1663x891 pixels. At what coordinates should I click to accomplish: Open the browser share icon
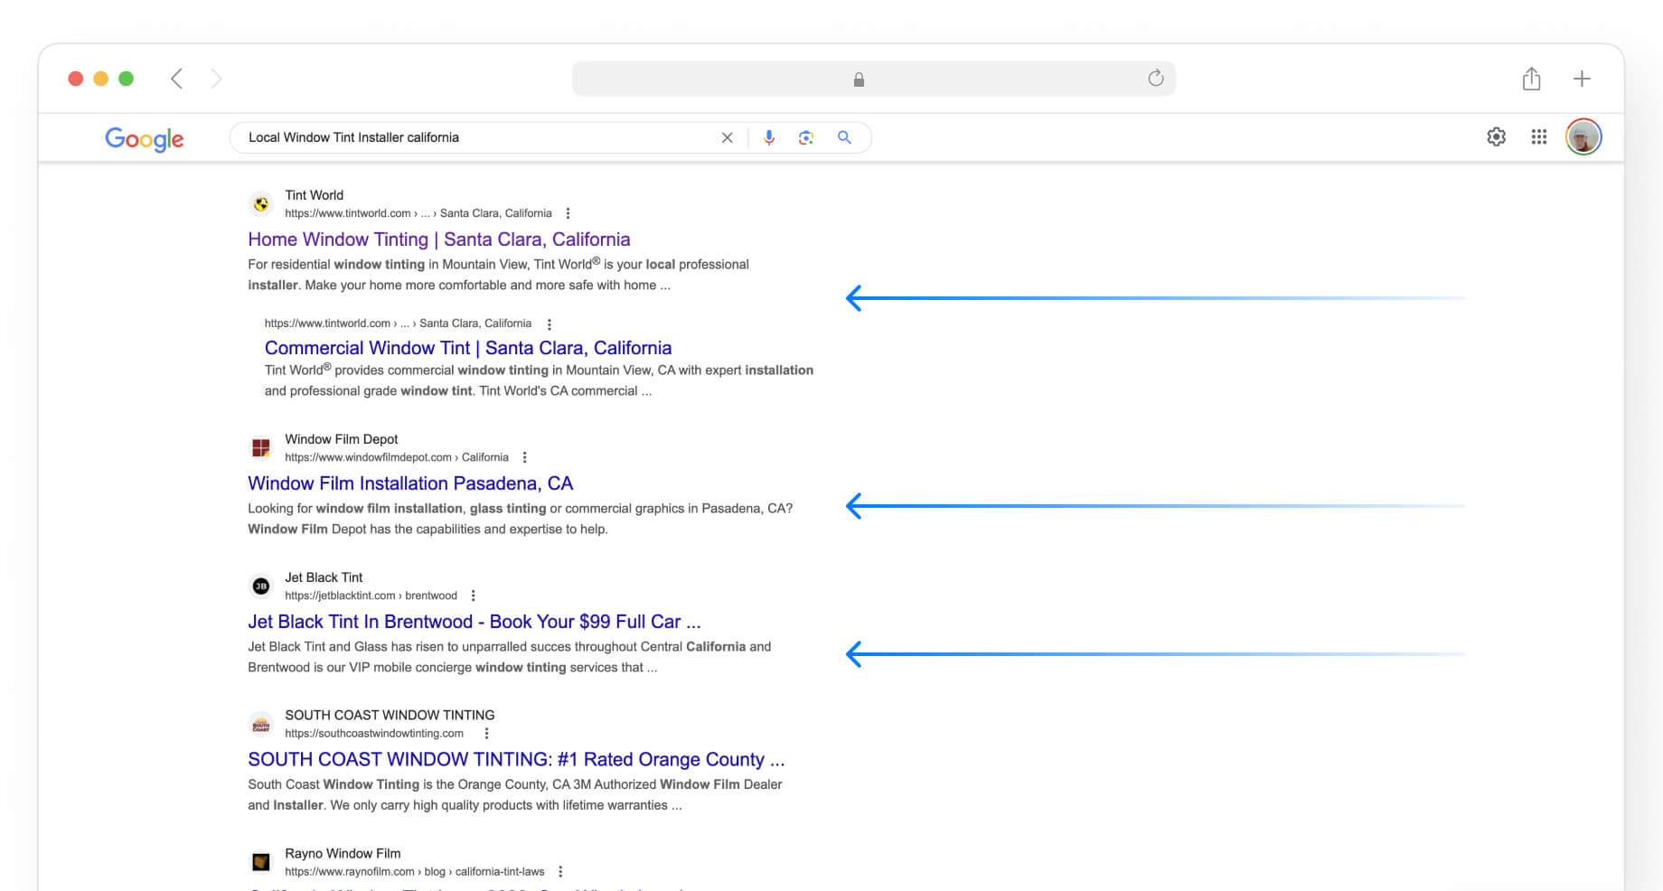(1531, 79)
